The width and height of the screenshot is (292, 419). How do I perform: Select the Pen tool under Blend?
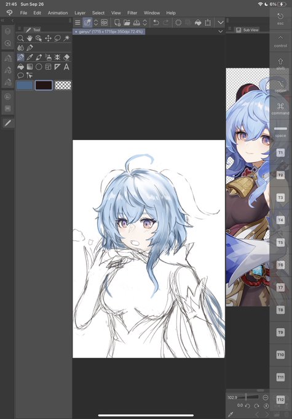(30, 48)
